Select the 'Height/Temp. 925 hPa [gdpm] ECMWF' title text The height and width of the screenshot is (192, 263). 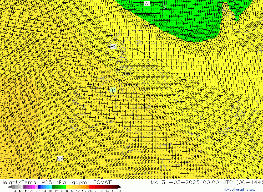click(x=56, y=182)
